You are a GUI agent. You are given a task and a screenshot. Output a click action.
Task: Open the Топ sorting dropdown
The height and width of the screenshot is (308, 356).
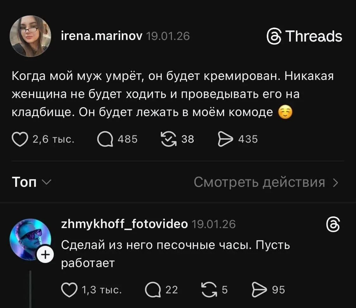(32, 182)
